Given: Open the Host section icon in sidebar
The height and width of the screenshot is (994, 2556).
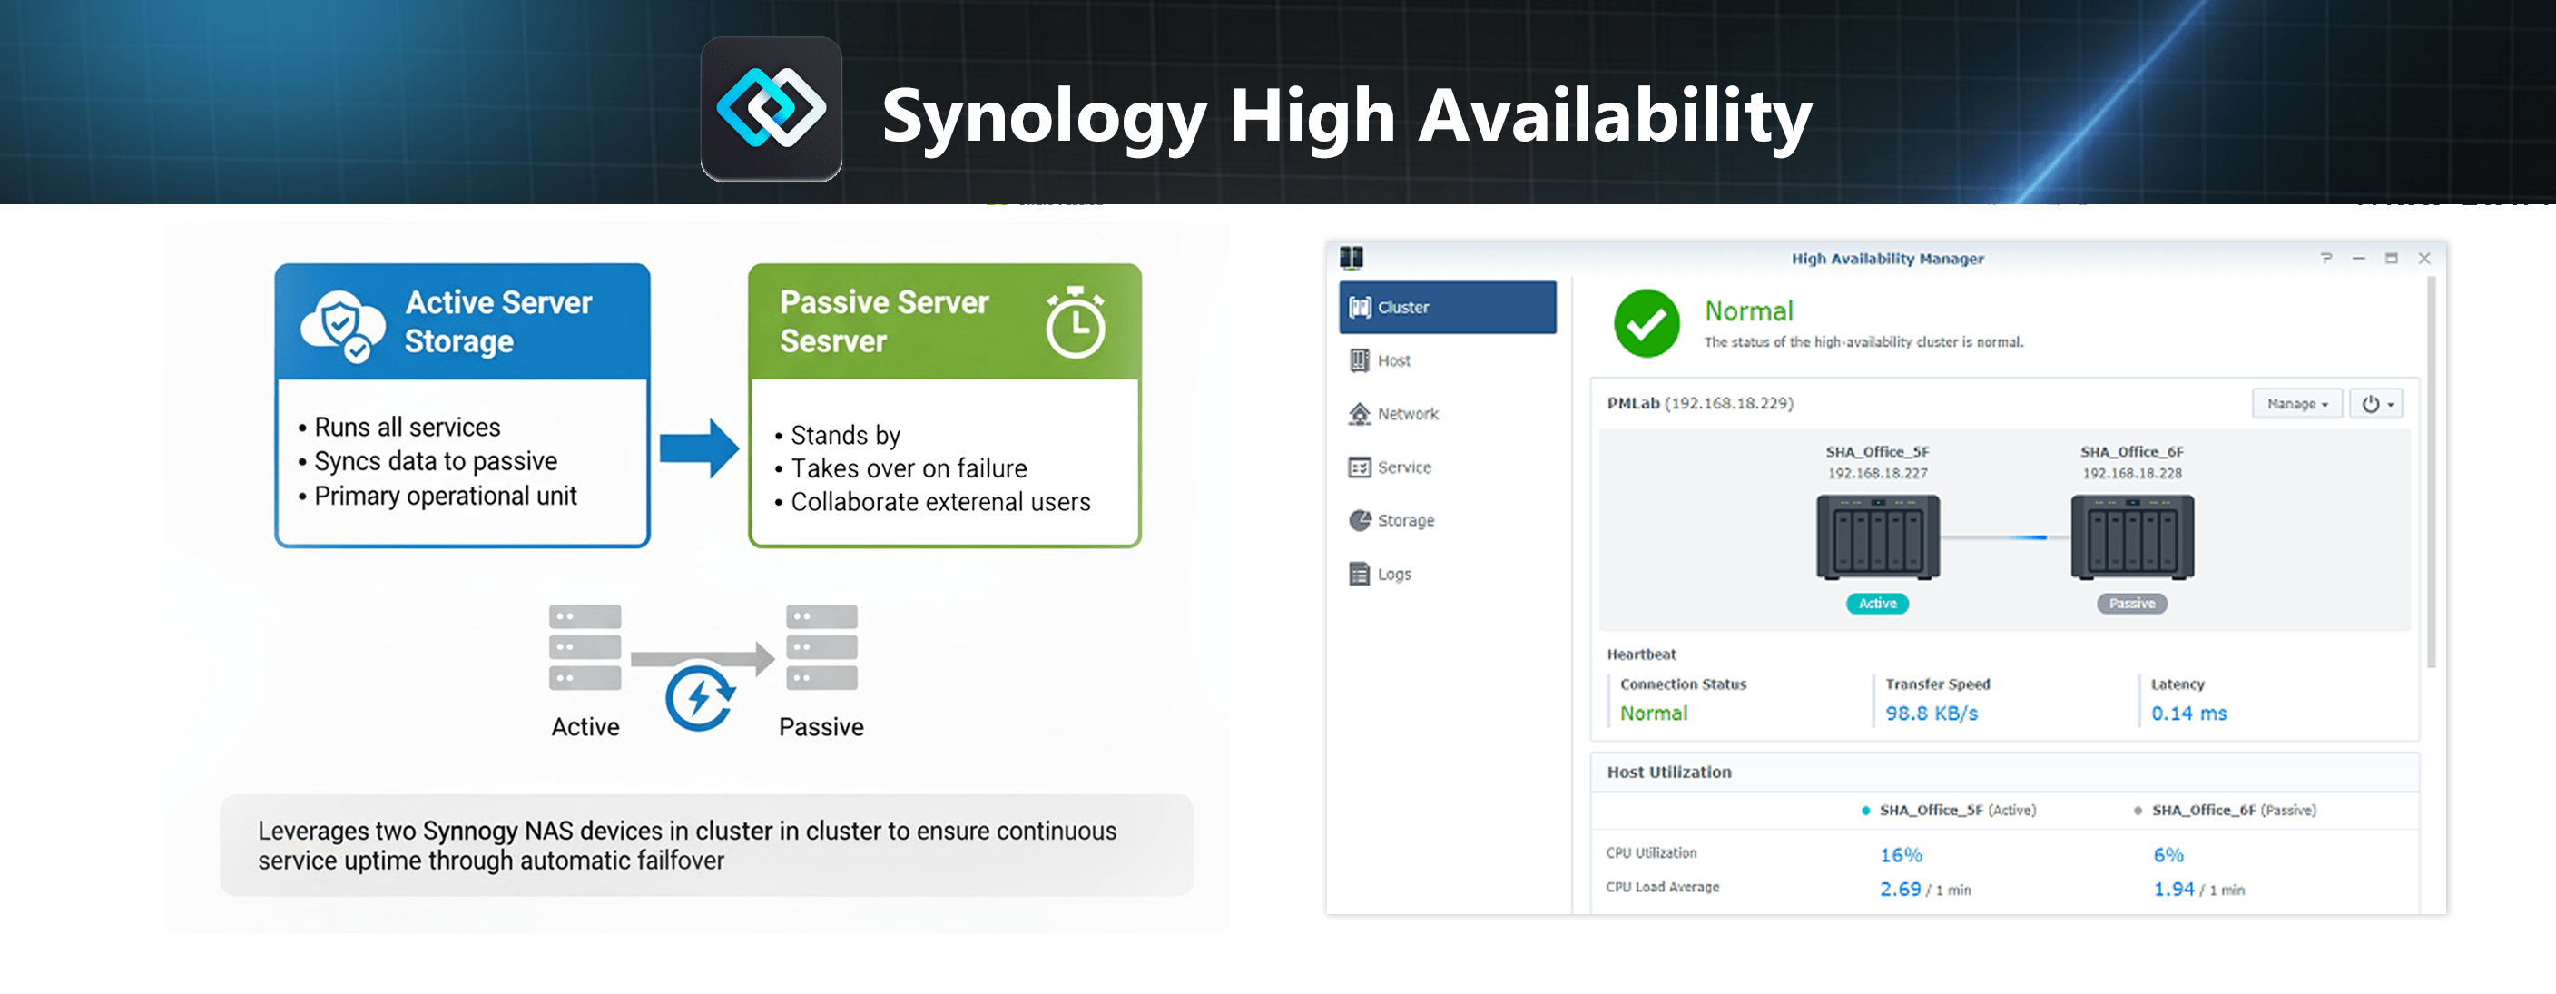Looking at the screenshot, I should tap(1362, 360).
